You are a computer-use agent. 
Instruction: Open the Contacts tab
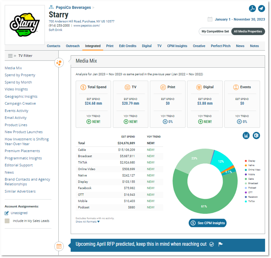(54, 46)
